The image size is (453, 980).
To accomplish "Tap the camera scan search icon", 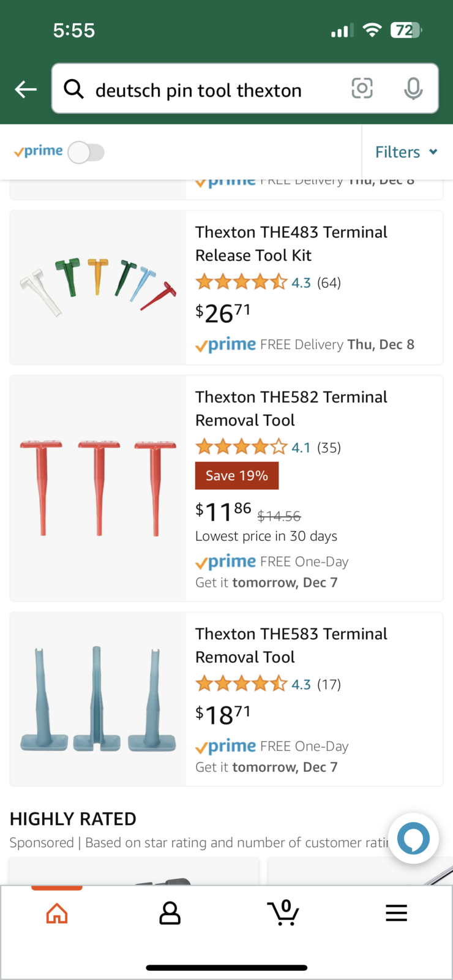I will (x=362, y=89).
